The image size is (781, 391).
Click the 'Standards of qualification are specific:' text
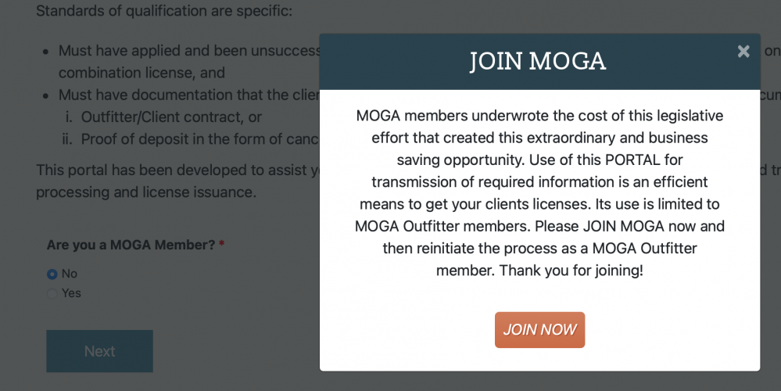[164, 10]
